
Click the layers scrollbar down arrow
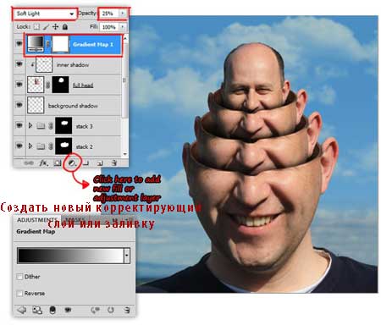pos(125,154)
